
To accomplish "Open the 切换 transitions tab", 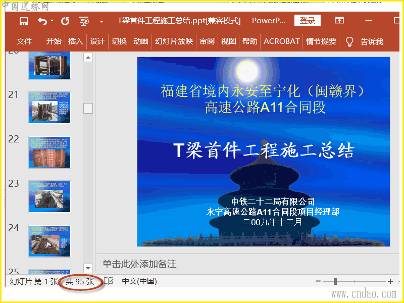I will (x=119, y=41).
